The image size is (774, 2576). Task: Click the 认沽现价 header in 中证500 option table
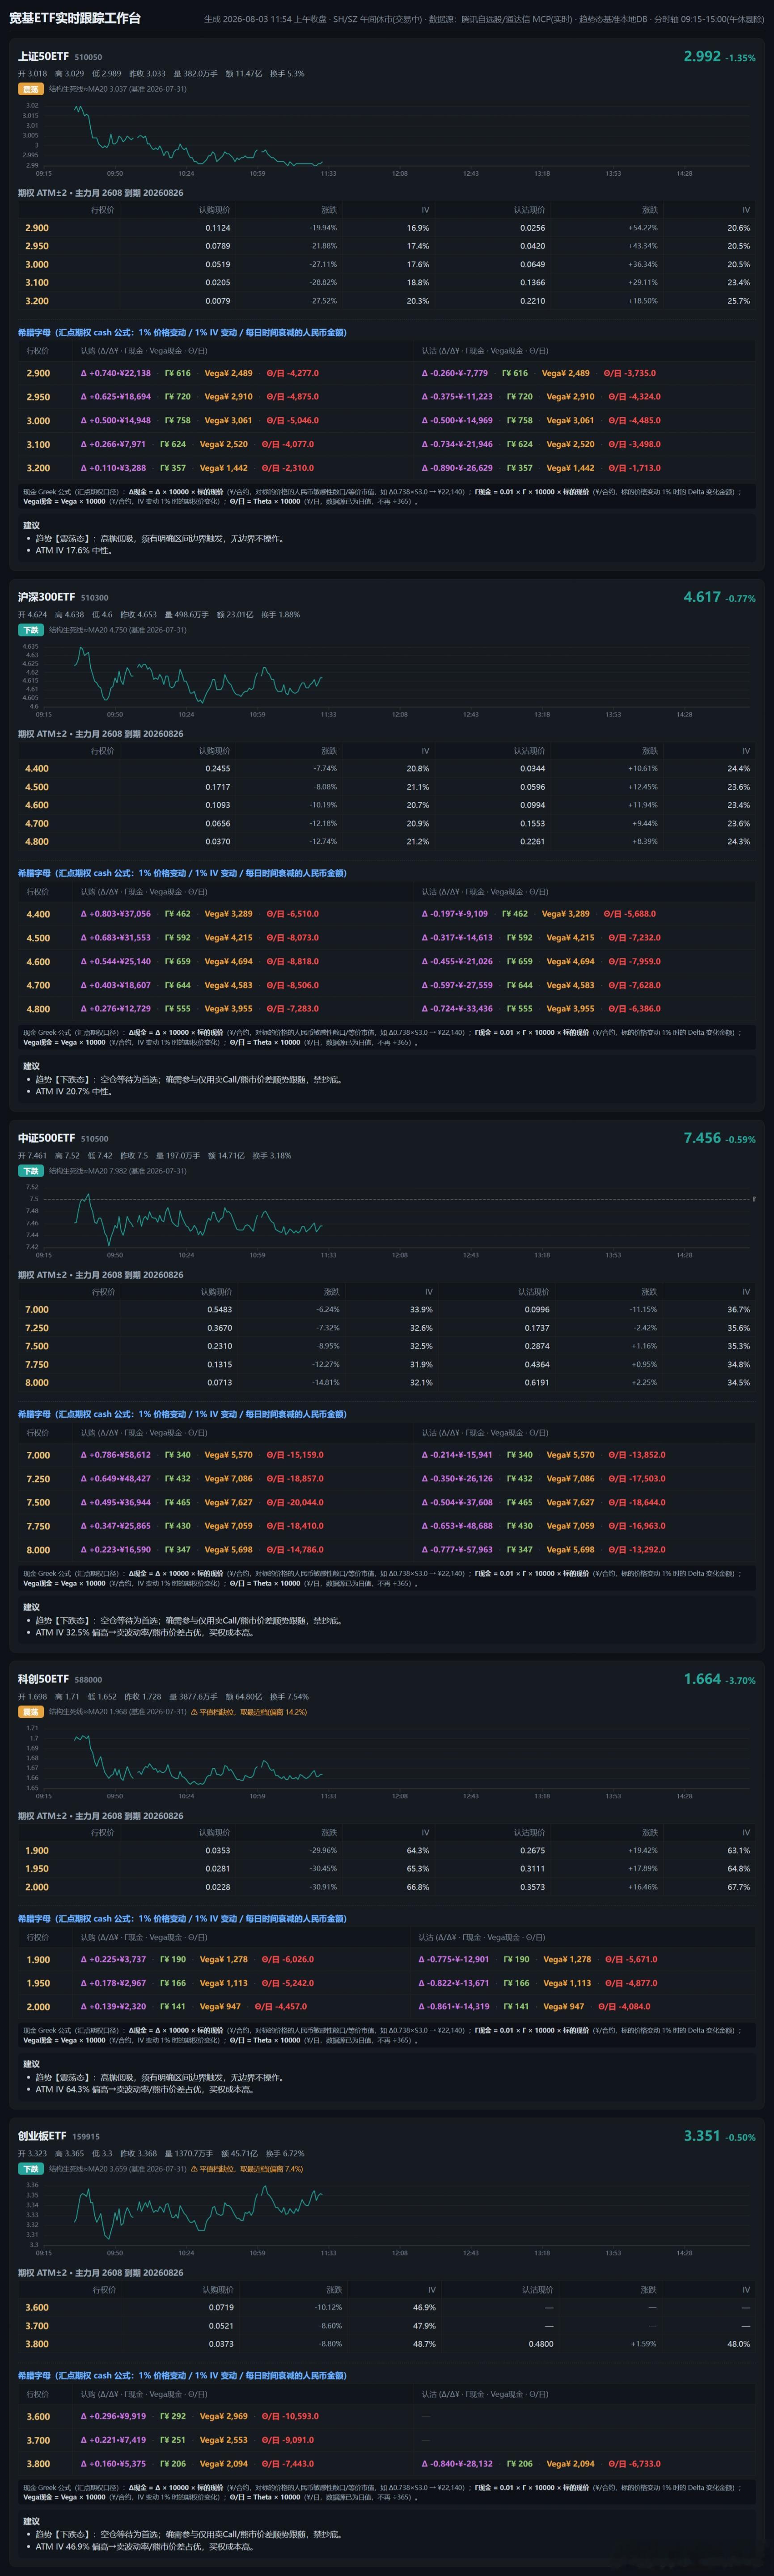click(534, 1292)
